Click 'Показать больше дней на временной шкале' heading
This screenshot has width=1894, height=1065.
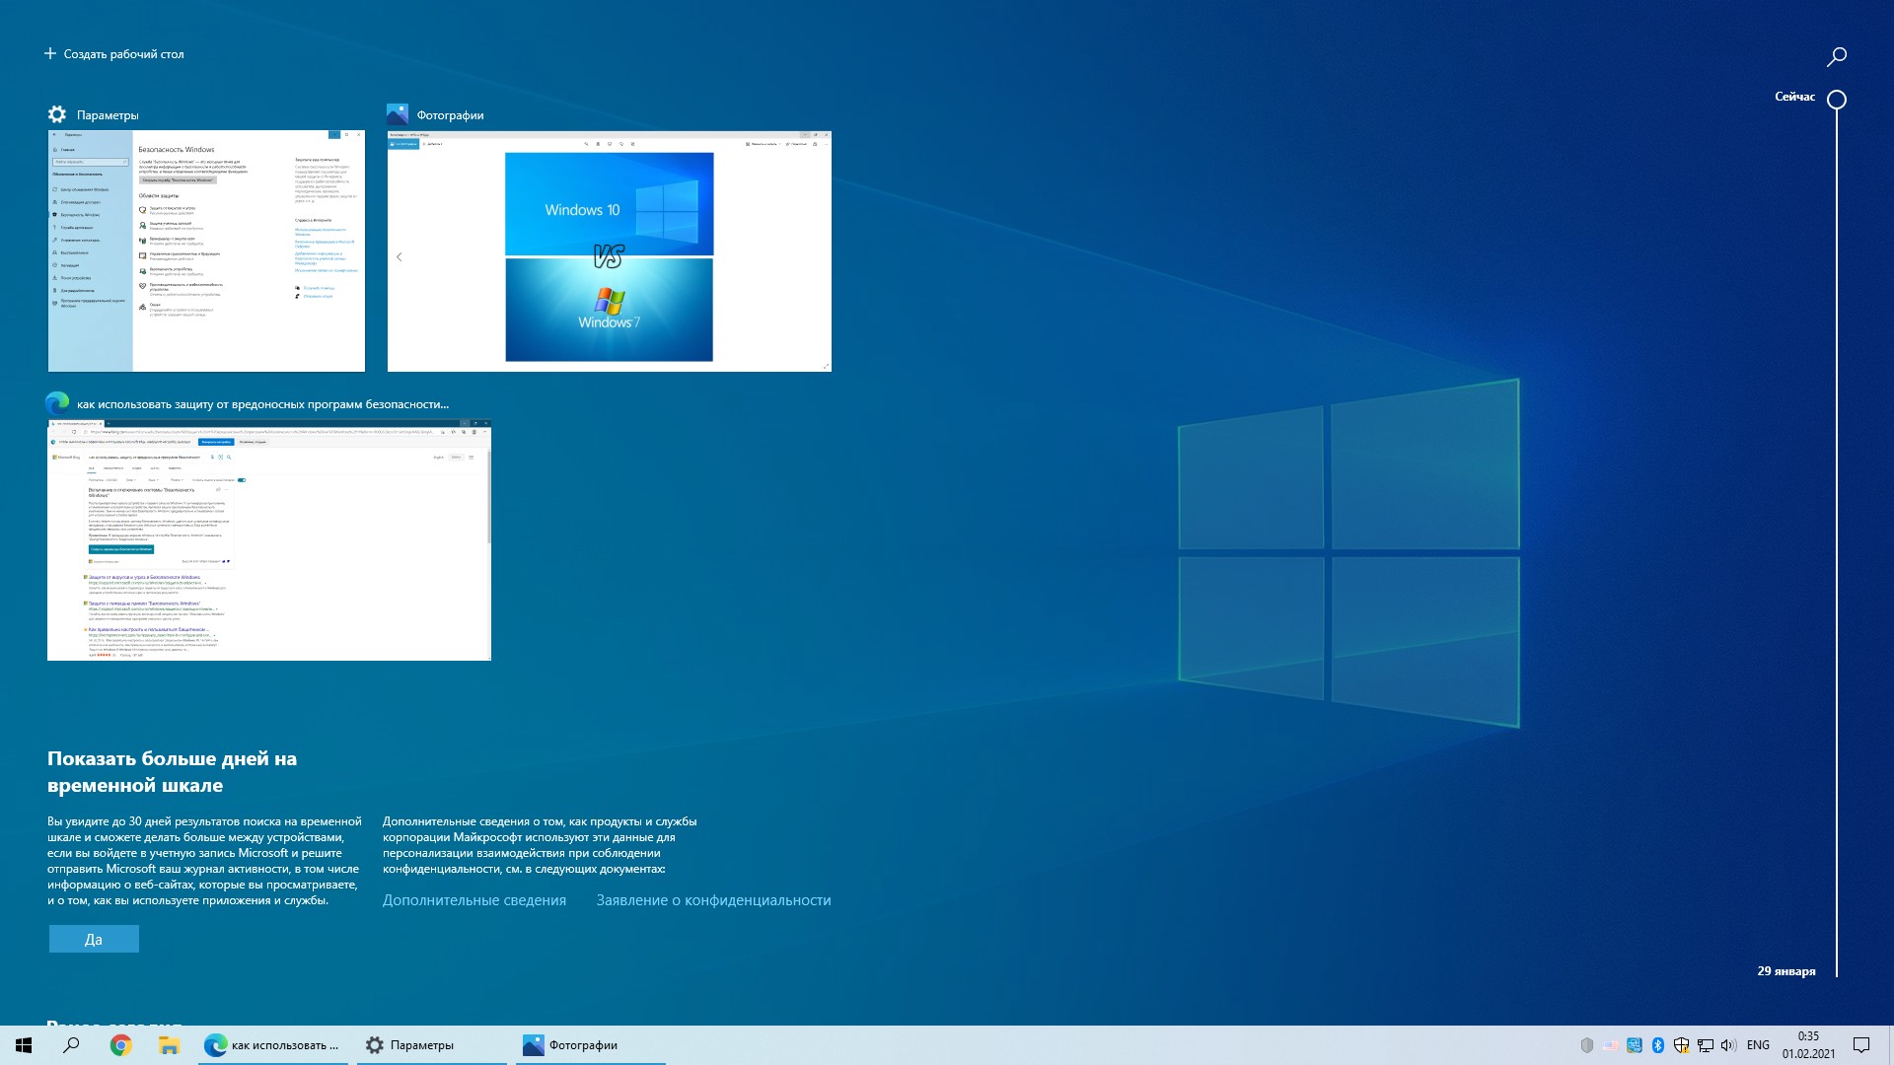pos(172,772)
